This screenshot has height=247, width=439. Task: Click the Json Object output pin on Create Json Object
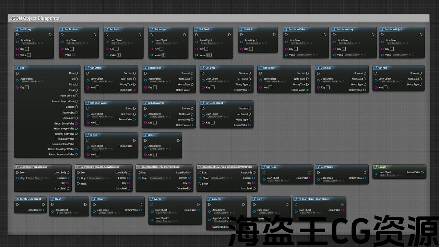pos(43,210)
